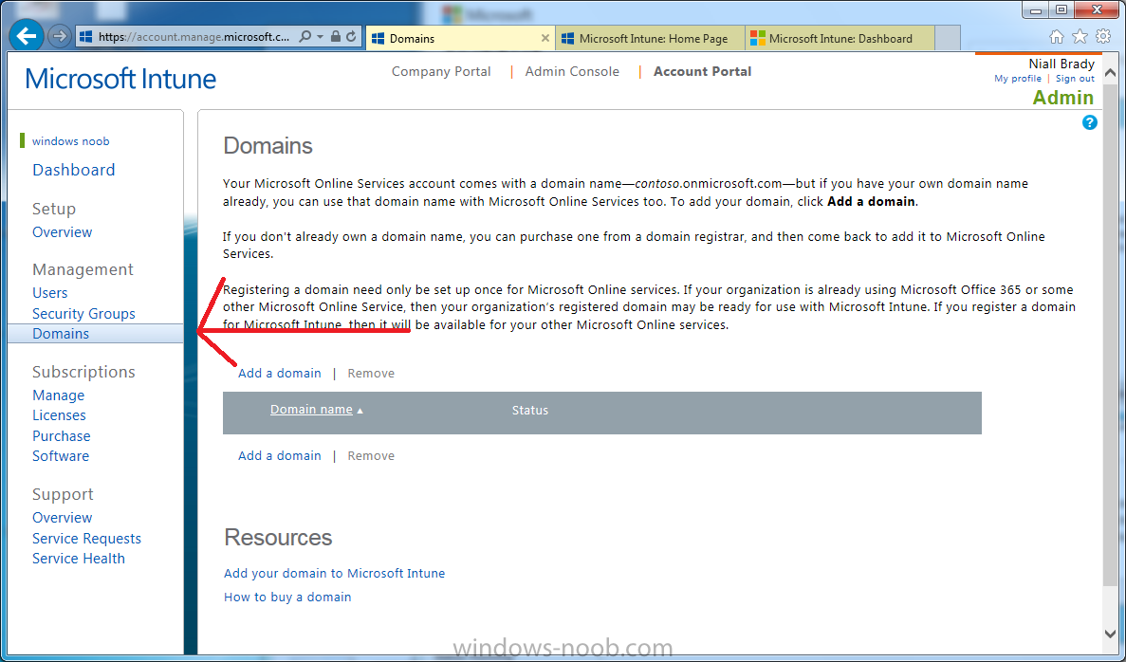This screenshot has height=662, width=1126.
Task: Open How to buy a domain
Action: pyautogui.click(x=287, y=598)
